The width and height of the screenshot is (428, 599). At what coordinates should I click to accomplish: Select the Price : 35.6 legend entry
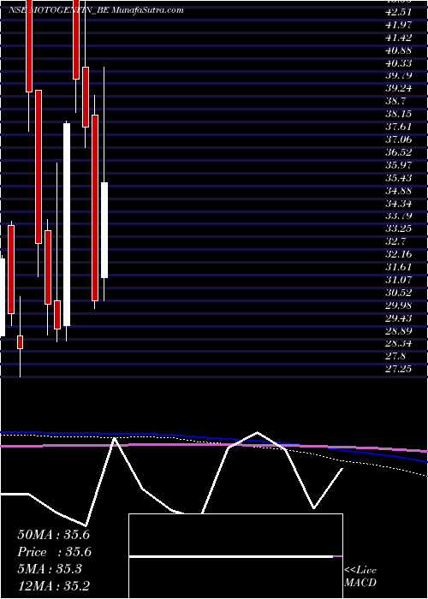[x=54, y=552]
